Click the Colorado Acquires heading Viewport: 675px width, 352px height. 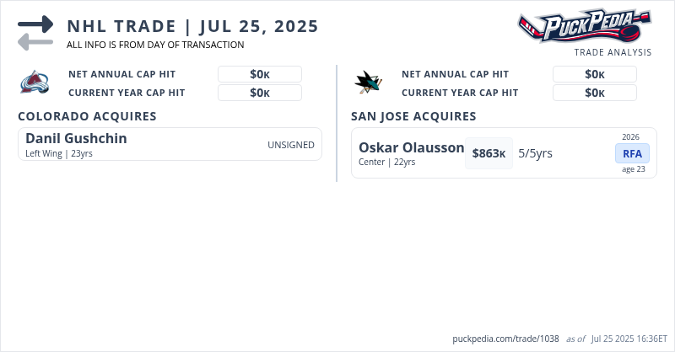(87, 116)
